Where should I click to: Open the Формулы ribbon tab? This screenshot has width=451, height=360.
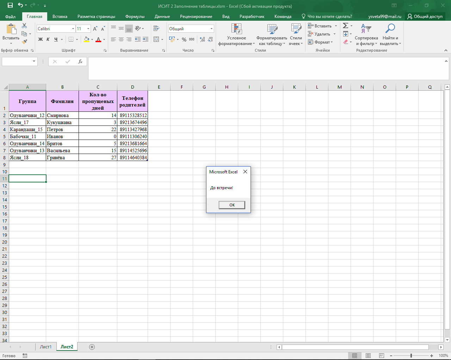point(135,17)
